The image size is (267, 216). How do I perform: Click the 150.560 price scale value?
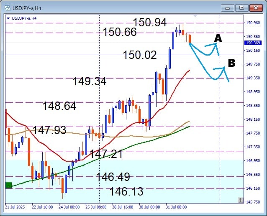(253, 37)
